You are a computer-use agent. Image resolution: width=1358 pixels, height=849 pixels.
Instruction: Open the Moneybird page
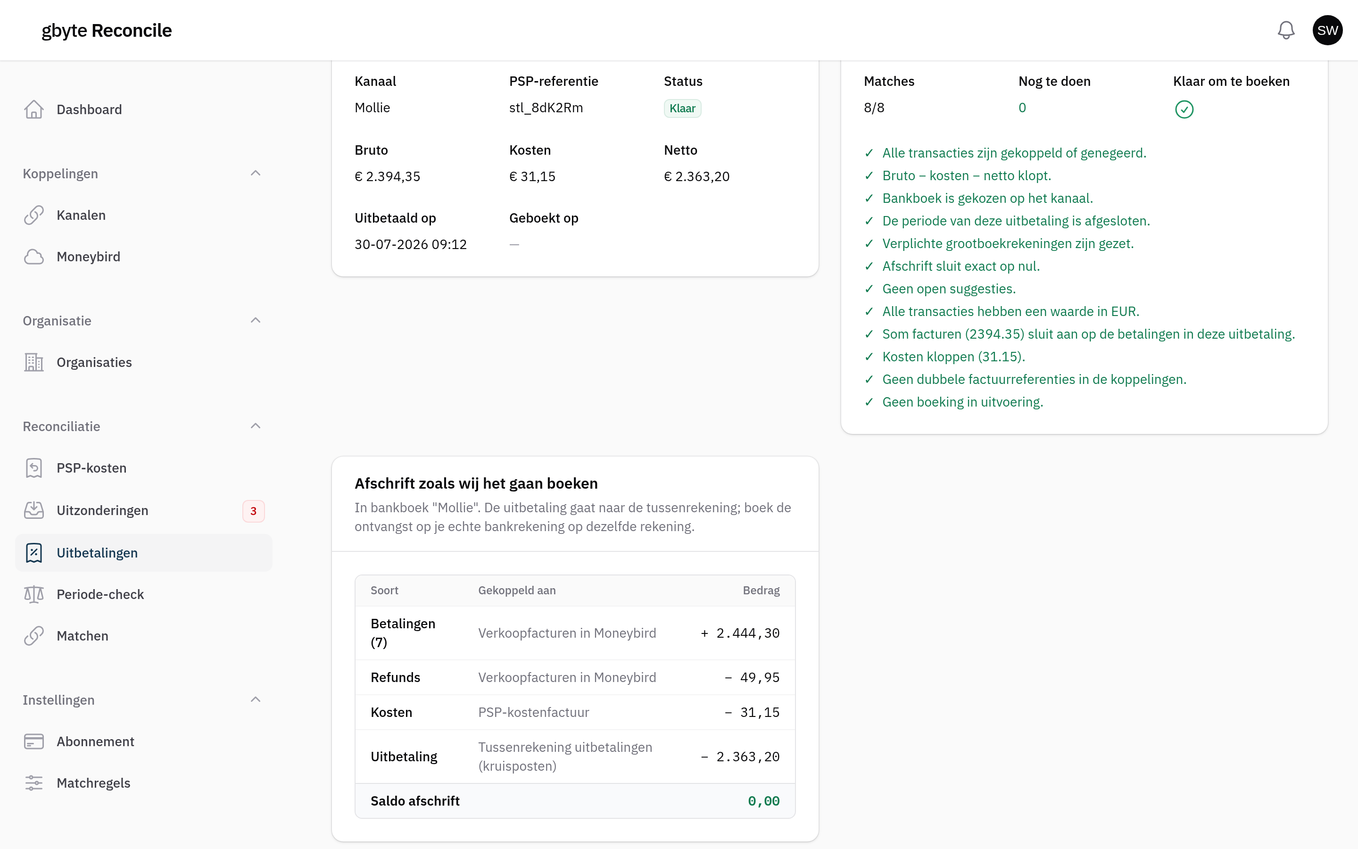pos(144,257)
